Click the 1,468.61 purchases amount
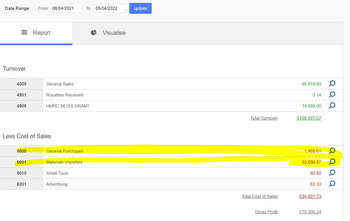The image size is (350, 221). [313, 151]
